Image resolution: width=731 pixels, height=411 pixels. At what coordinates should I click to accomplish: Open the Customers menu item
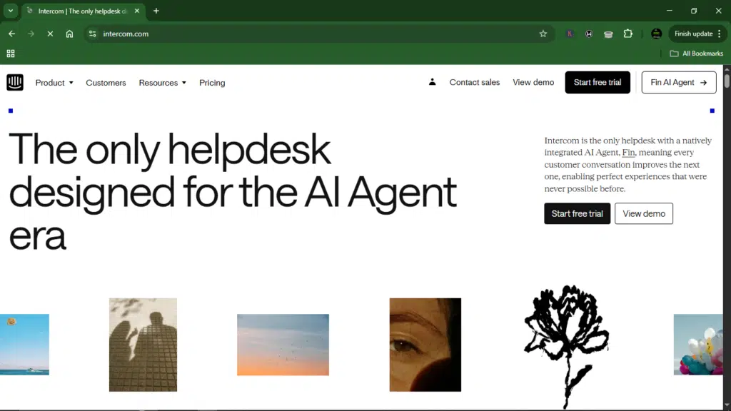pyautogui.click(x=106, y=83)
